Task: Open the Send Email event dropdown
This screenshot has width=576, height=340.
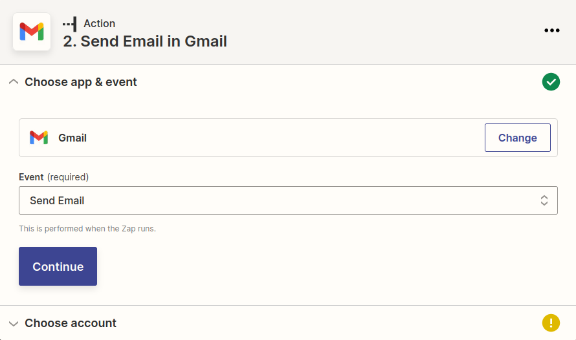Action: point(278,200)
